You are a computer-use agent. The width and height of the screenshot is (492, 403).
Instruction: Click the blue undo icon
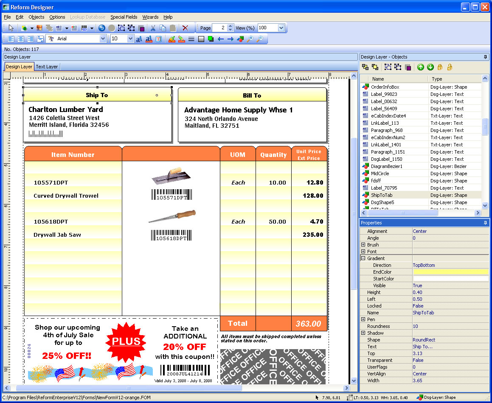point(101,28)
